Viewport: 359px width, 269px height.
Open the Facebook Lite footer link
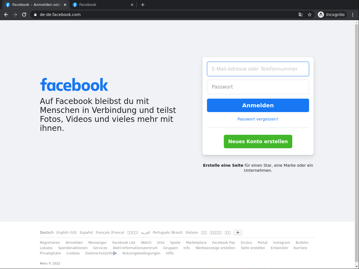point(124,243)
